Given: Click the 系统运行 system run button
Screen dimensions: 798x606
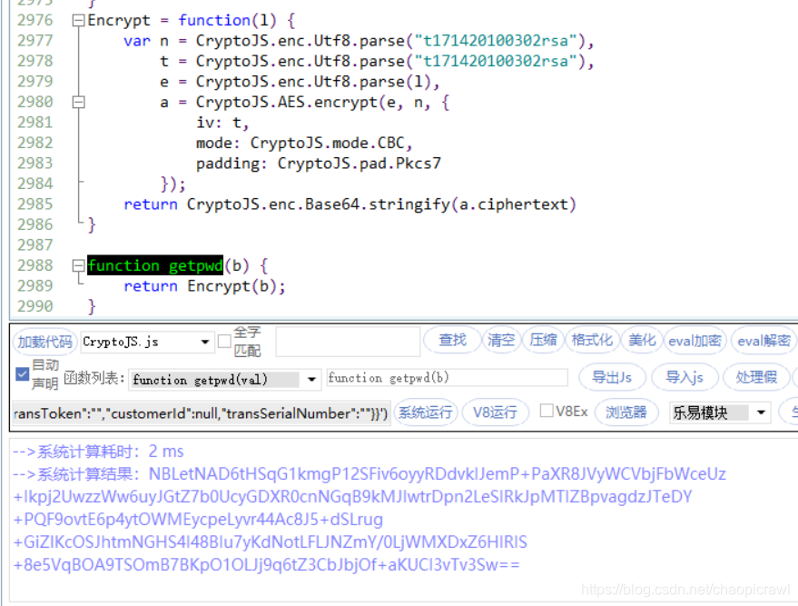Looking at the screenshot, I should click(x=426, y=412).
